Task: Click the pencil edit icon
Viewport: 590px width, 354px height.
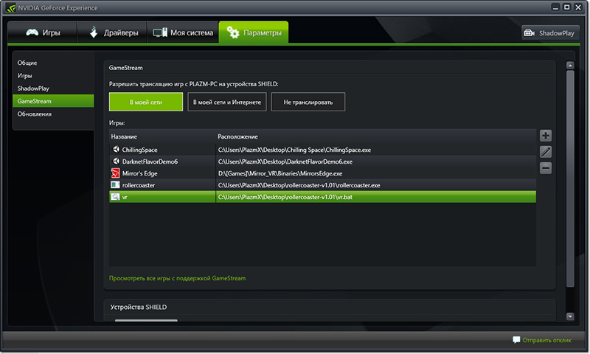Action: click(x=546, y=152)
